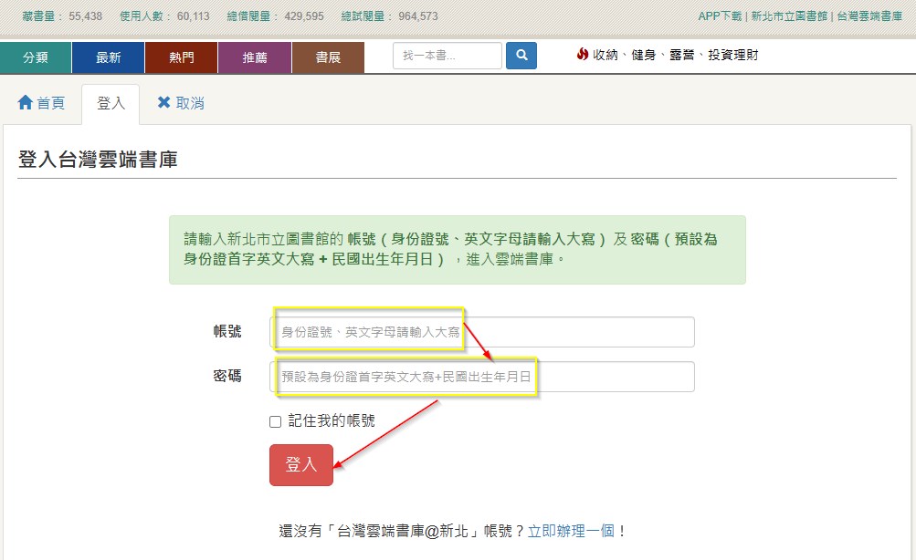This screenshot has height=560, width=916.
Task: Open the 台灣雲端書庫 top link
Action: coord(869,16)
